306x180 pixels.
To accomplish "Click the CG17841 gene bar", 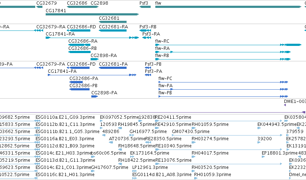I will [92, 14].
